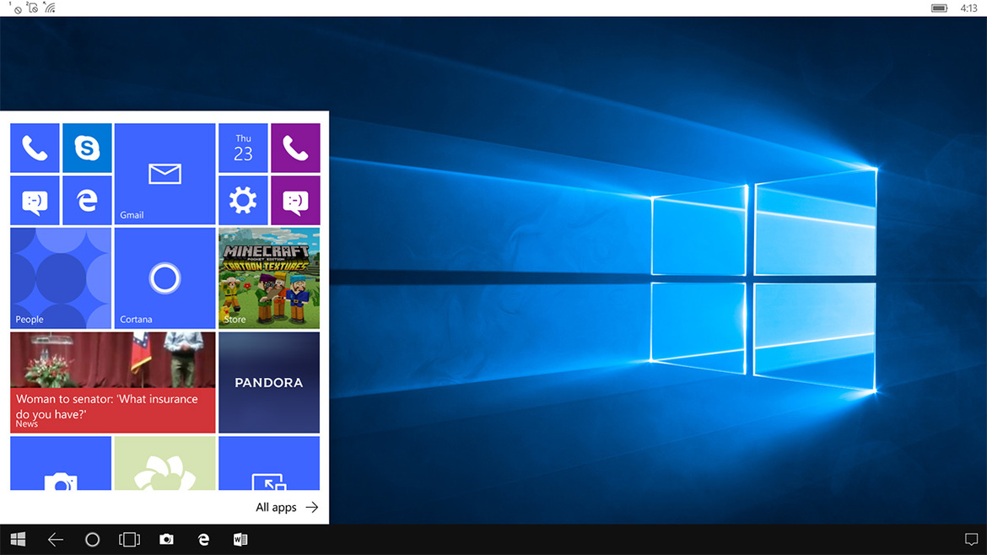987x555 pixels.
Task: Open the blue Messaging tile
Action: [x=35, y=200]
